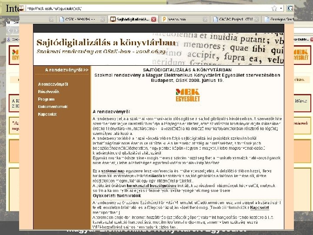
Task: Close the tab with the yellow key favicon
Action: coord(205,20)
